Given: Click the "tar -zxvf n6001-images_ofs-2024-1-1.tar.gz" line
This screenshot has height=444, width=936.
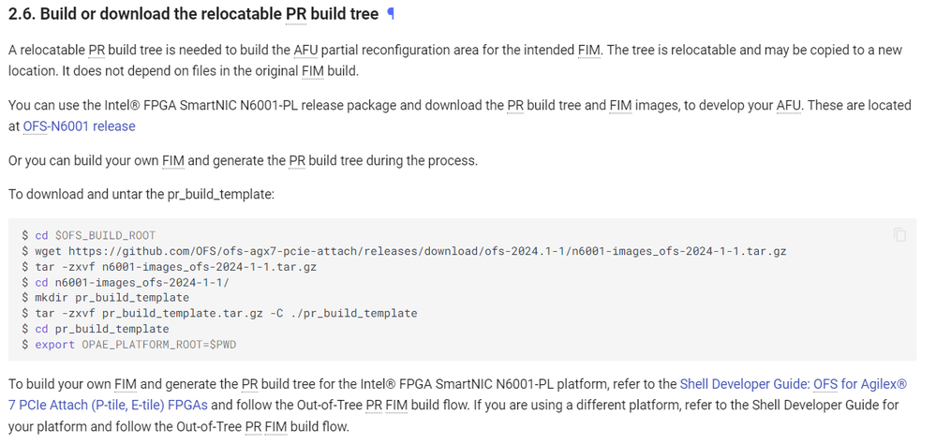Looking at the screenshot, I should tap(175, 267).
